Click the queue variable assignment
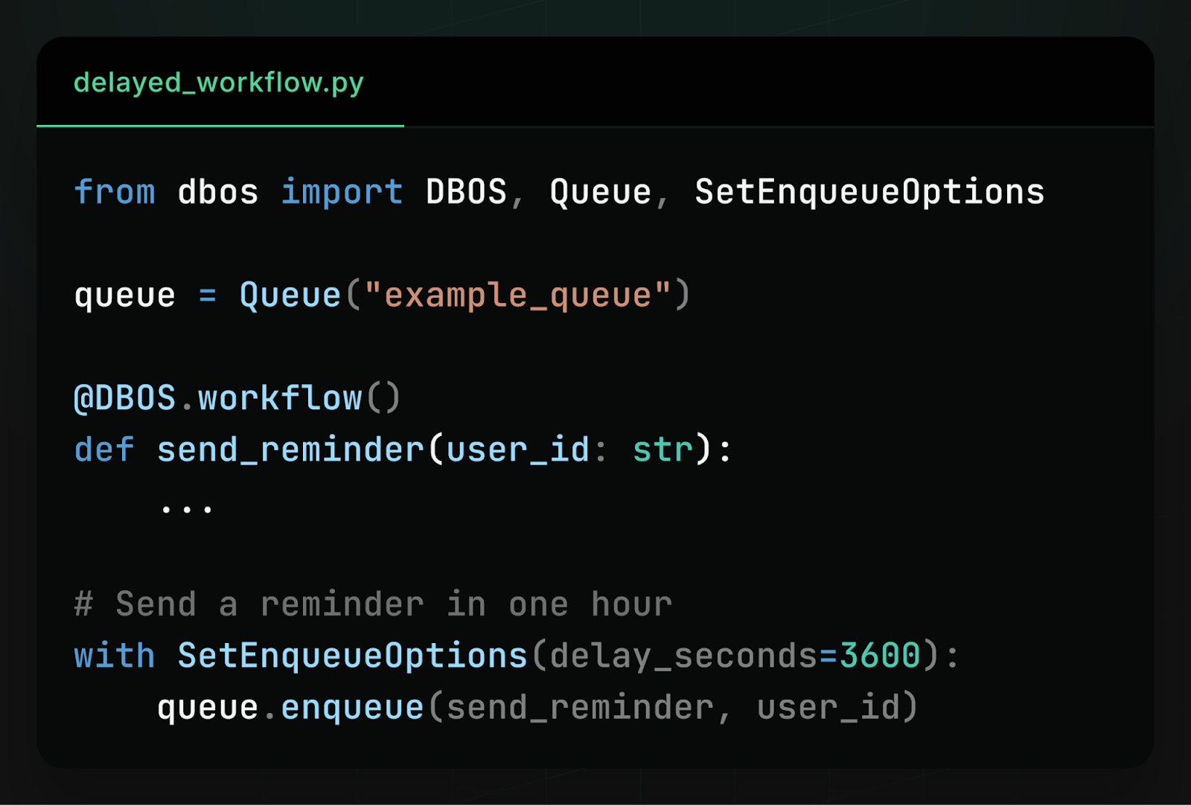The width and height of the screenshot is (1191, 806). pyautogui.click(x=124, y=294)
